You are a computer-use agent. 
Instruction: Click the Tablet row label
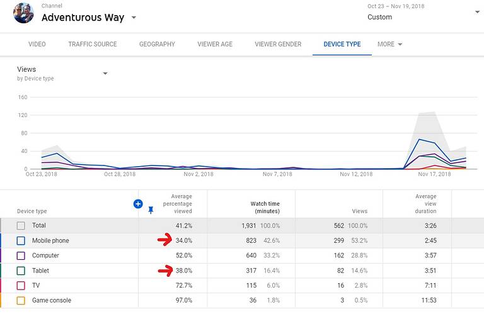pos(40,271)
